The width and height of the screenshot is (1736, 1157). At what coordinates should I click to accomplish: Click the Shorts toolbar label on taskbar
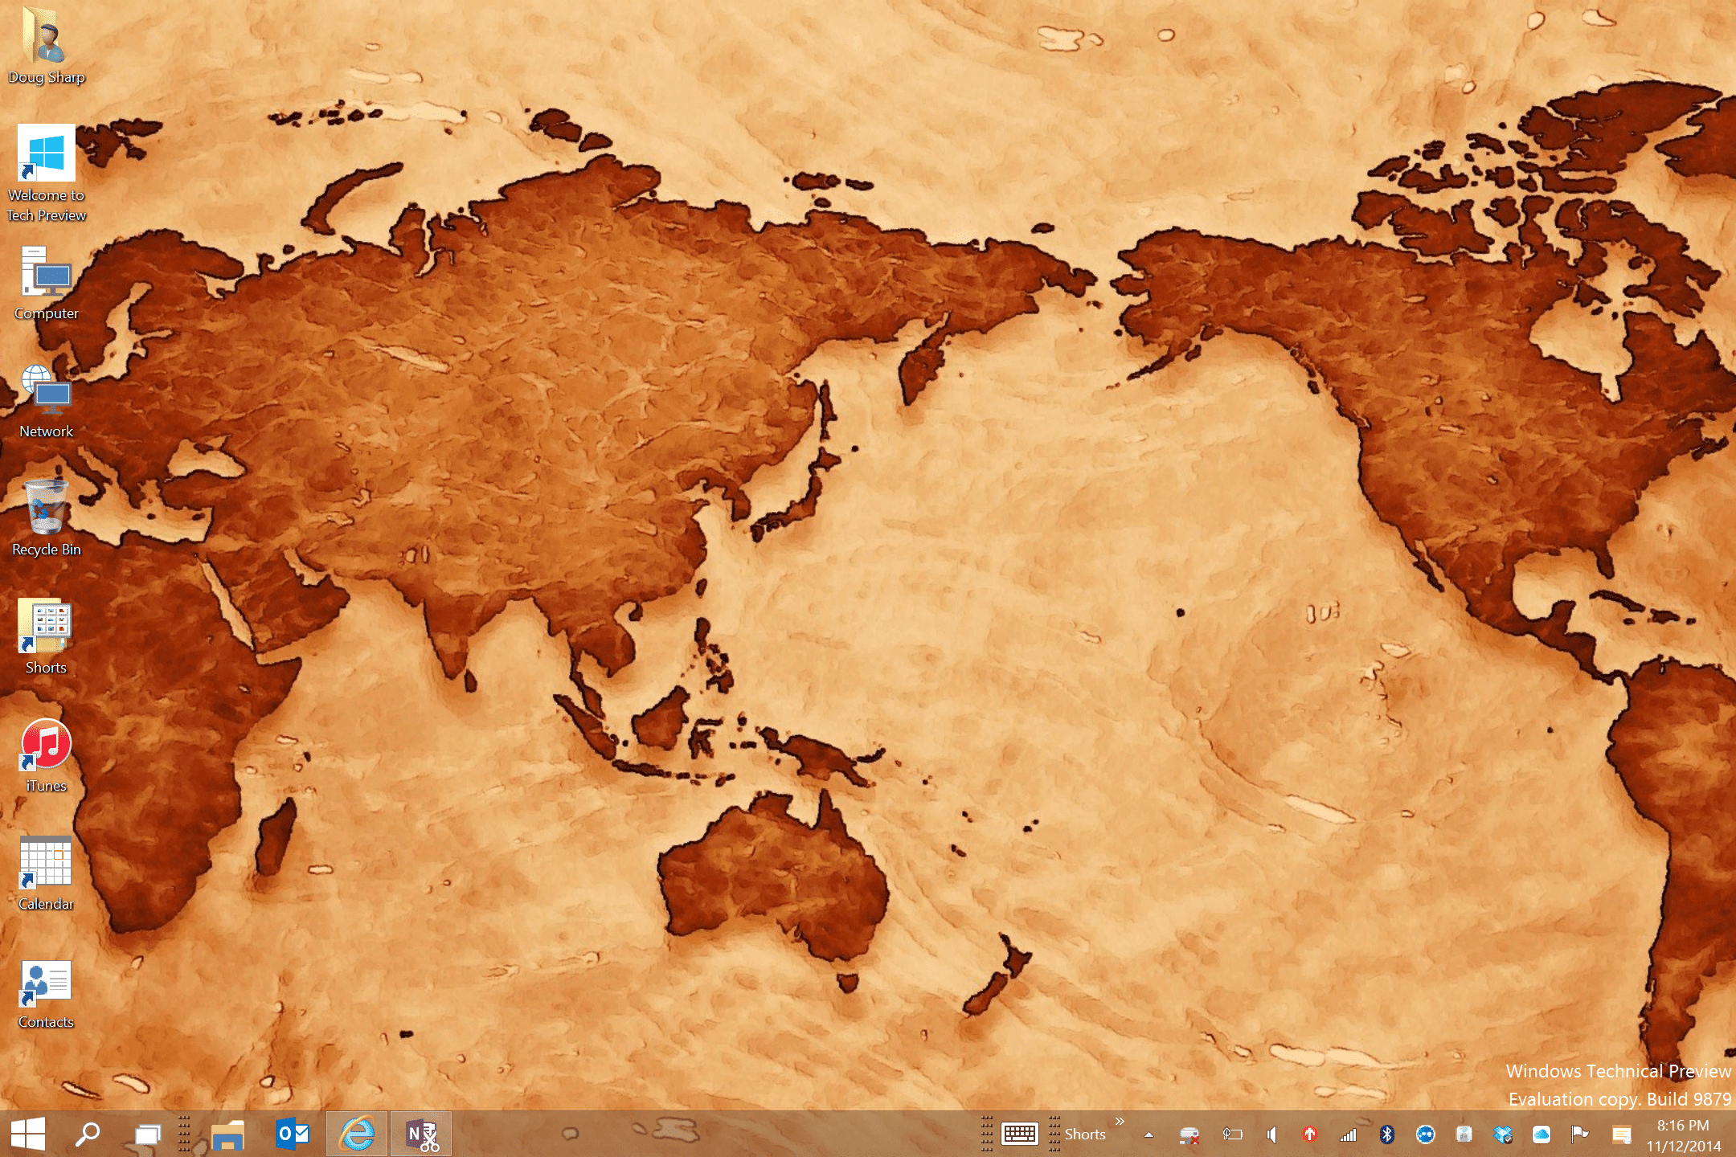click(x=1085, y=1135)
